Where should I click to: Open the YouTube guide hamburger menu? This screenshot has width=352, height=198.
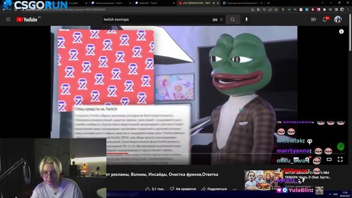8,20
